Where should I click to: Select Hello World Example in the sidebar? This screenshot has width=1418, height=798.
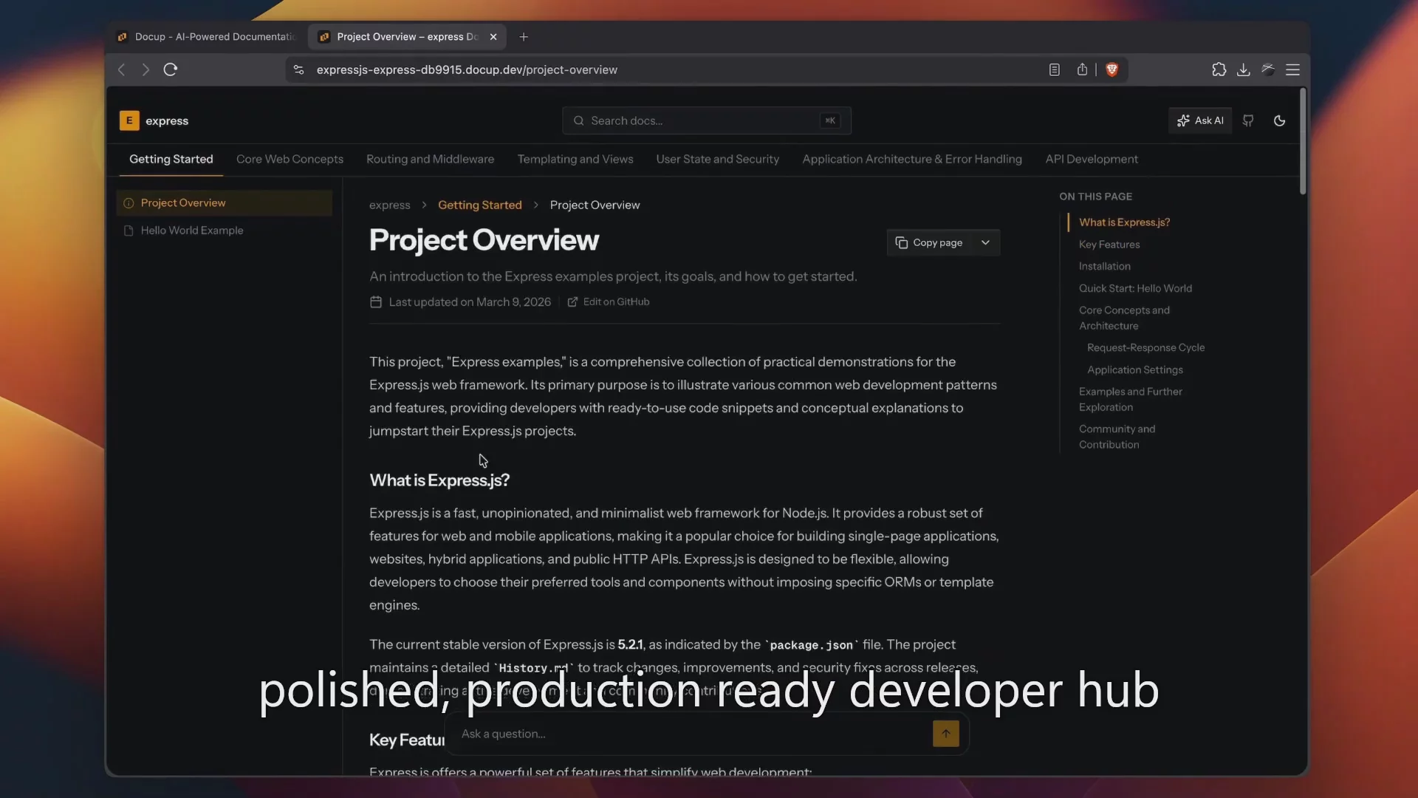pyautogui.click(x=192, y=230)
